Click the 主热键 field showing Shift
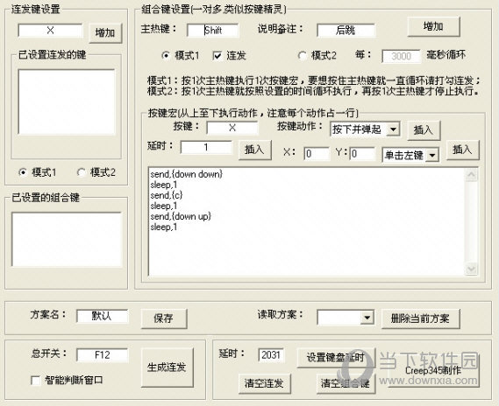This screenshot has width=499, height=406. pos(212,31)
